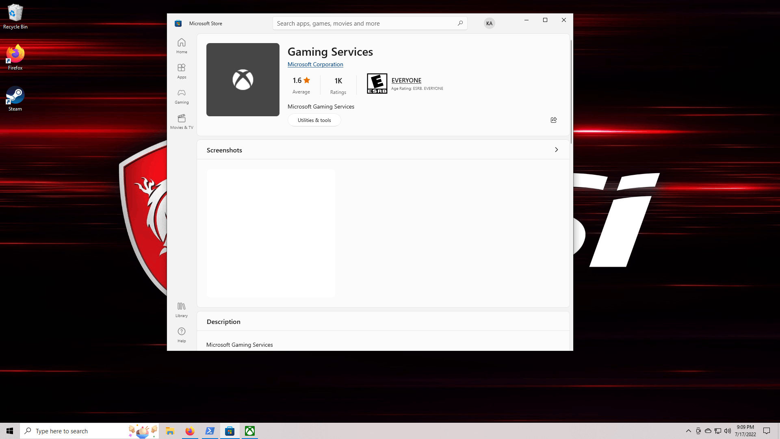Open the blank screenshot thumbnail
The image size is (780, 439).
point(271,233)
